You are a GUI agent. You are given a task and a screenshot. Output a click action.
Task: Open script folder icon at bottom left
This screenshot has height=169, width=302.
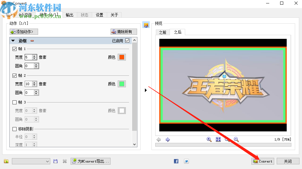6,161
